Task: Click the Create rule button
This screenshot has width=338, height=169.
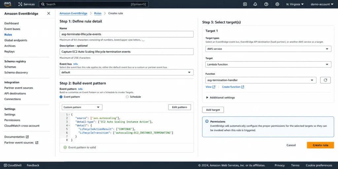Action: (320, 145)
